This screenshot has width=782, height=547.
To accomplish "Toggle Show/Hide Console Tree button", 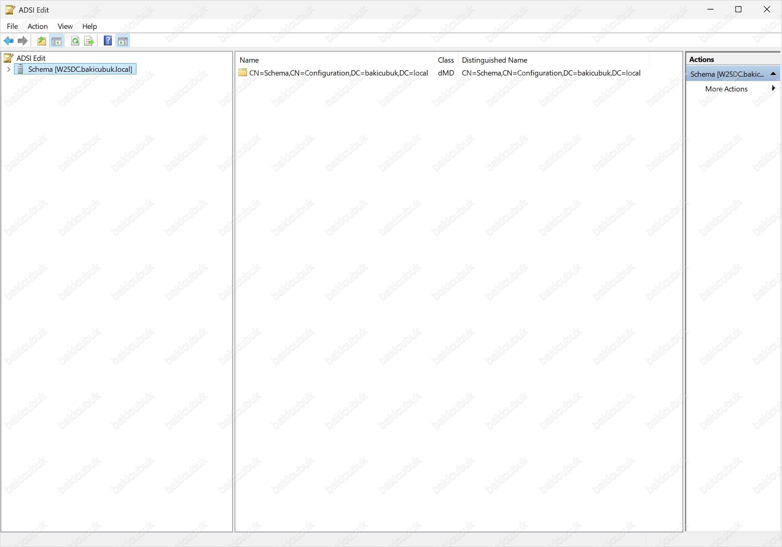I will point(56,41).
